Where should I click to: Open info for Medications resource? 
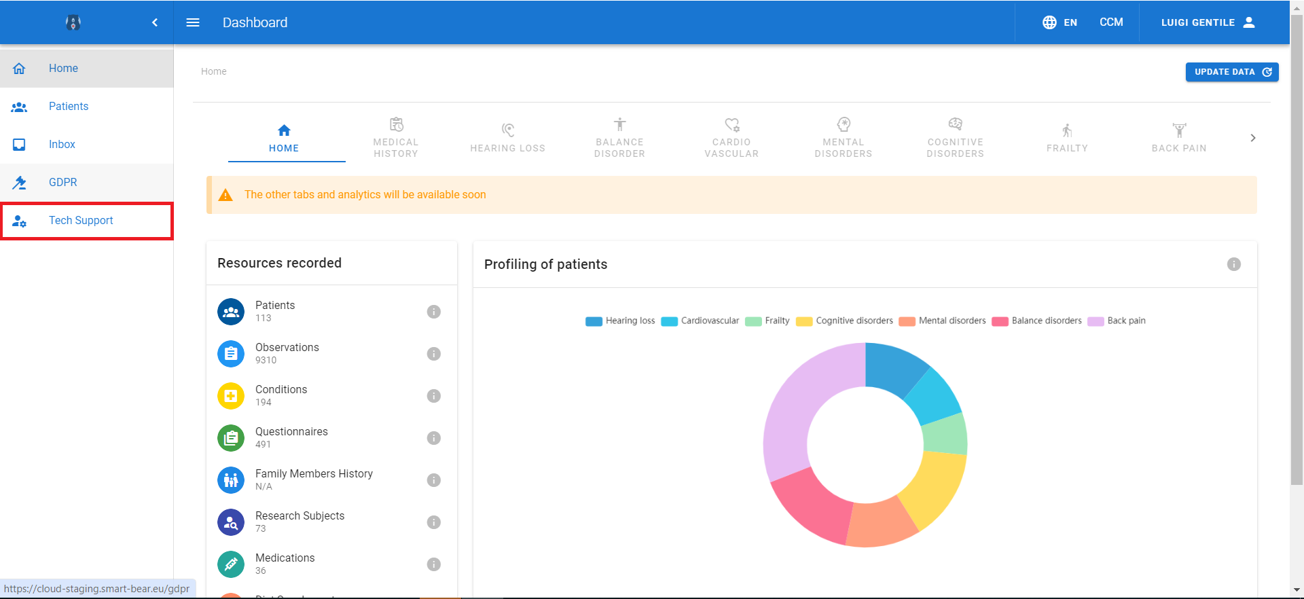tap(434, 564)
